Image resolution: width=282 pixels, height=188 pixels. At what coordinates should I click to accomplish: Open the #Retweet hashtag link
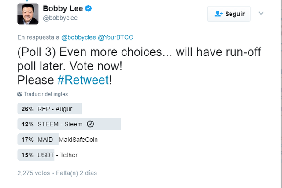pyautogui.click(x=83, y=80)
